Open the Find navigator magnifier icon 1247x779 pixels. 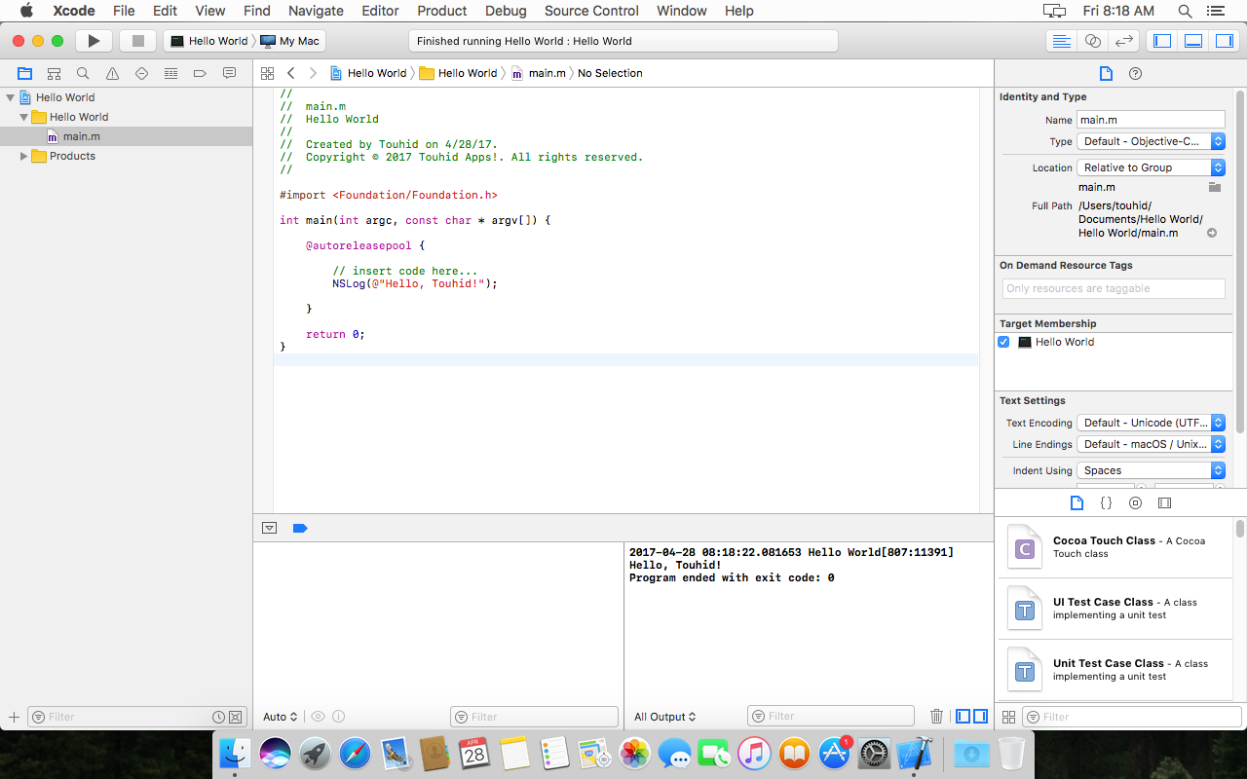click(83, 73)
